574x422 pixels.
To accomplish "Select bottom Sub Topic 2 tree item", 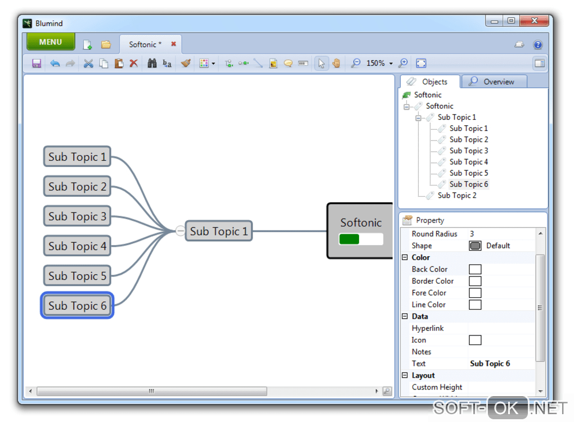I will 457,196.
